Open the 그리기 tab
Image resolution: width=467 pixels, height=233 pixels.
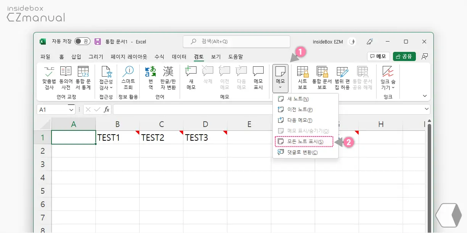point(96,56)
